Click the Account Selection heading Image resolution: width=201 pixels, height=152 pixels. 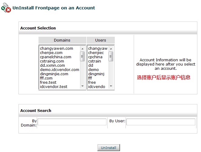[38, 28]
